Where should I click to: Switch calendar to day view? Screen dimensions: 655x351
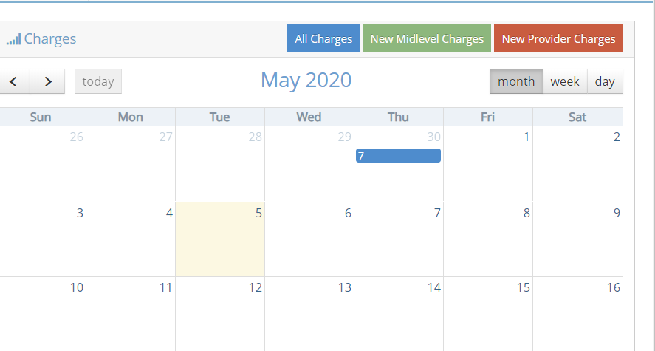(605, 81)
